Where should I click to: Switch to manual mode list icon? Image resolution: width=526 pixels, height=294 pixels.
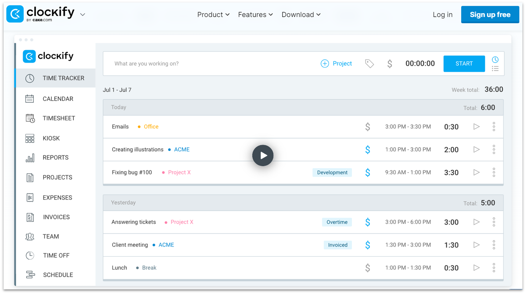tap(495, 69)
